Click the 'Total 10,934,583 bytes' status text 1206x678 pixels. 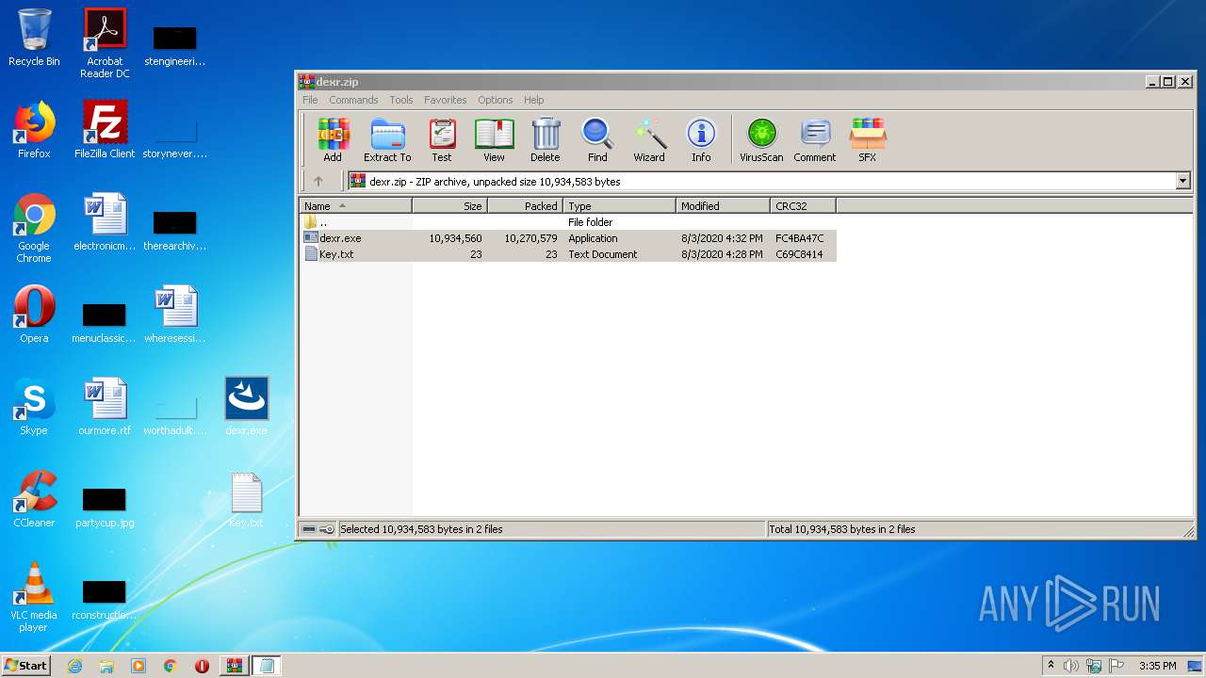click(x=842, y=529)
